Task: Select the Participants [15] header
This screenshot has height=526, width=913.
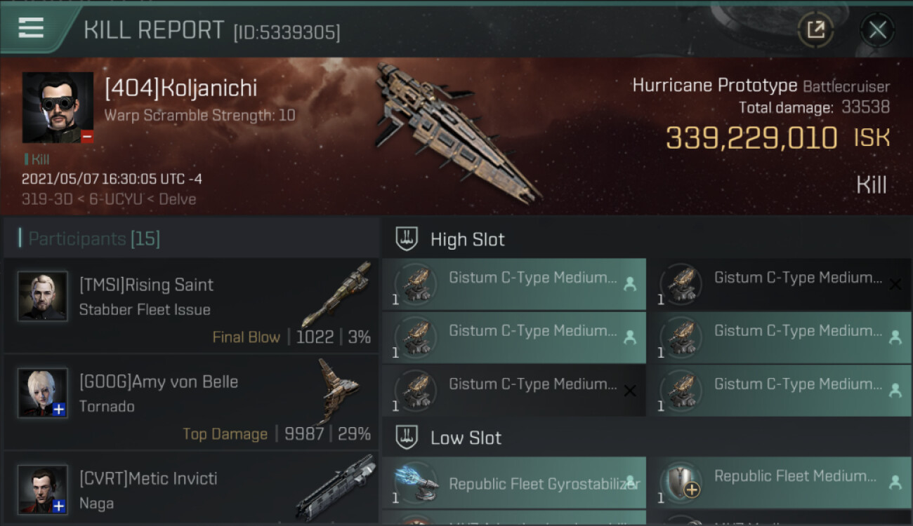Action: [94, 239]
